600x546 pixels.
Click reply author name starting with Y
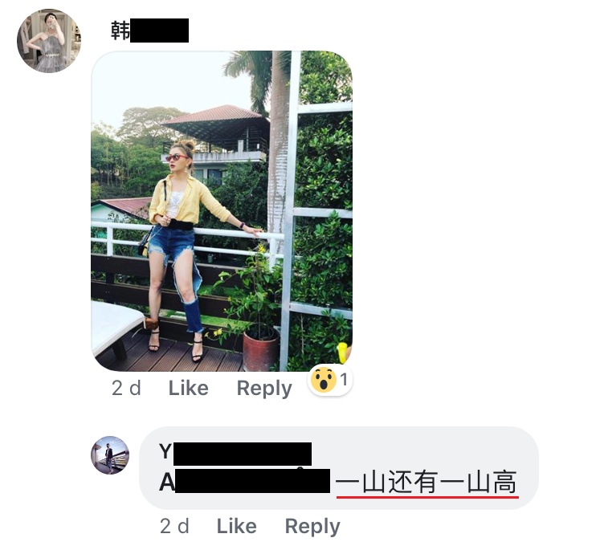pyautogui.click(x=235, y=453)
